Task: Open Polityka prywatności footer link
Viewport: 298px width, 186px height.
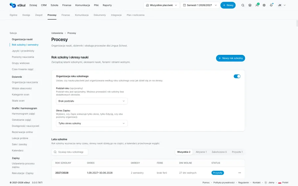Action: point(224,183)
